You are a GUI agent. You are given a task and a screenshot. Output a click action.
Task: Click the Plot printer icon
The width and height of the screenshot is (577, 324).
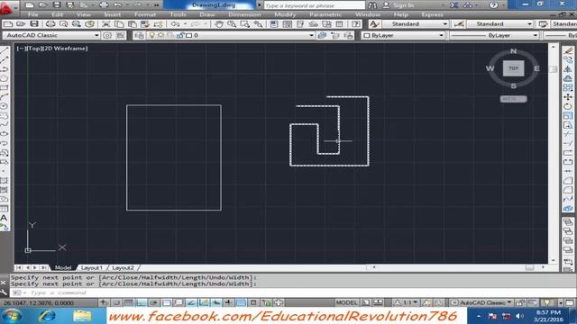click(x=50, y=24)
